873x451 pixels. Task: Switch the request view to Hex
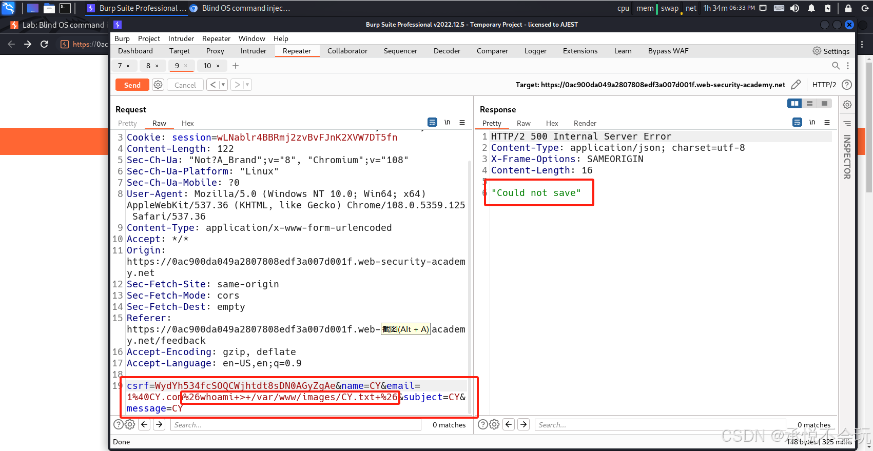point(188,123)
